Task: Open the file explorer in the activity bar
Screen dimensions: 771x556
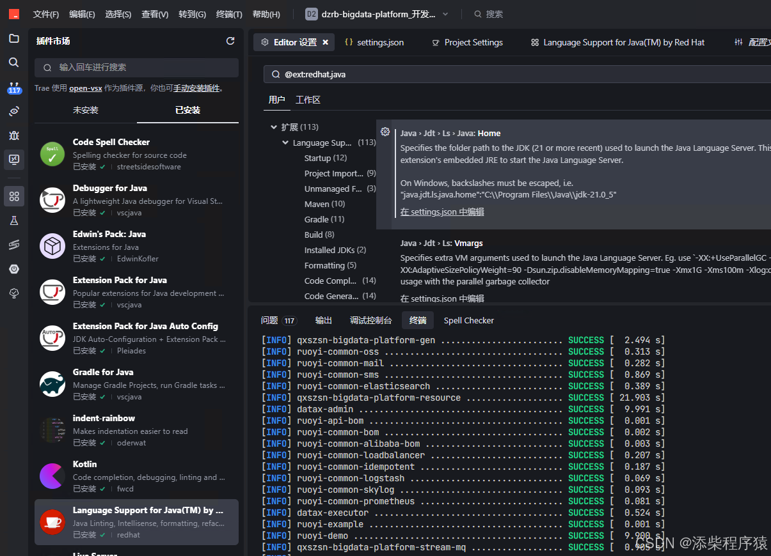Action: click(x=14, y=38)
